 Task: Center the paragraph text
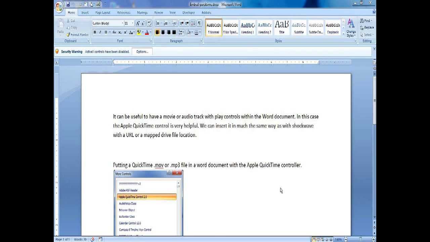coord(163,32)
